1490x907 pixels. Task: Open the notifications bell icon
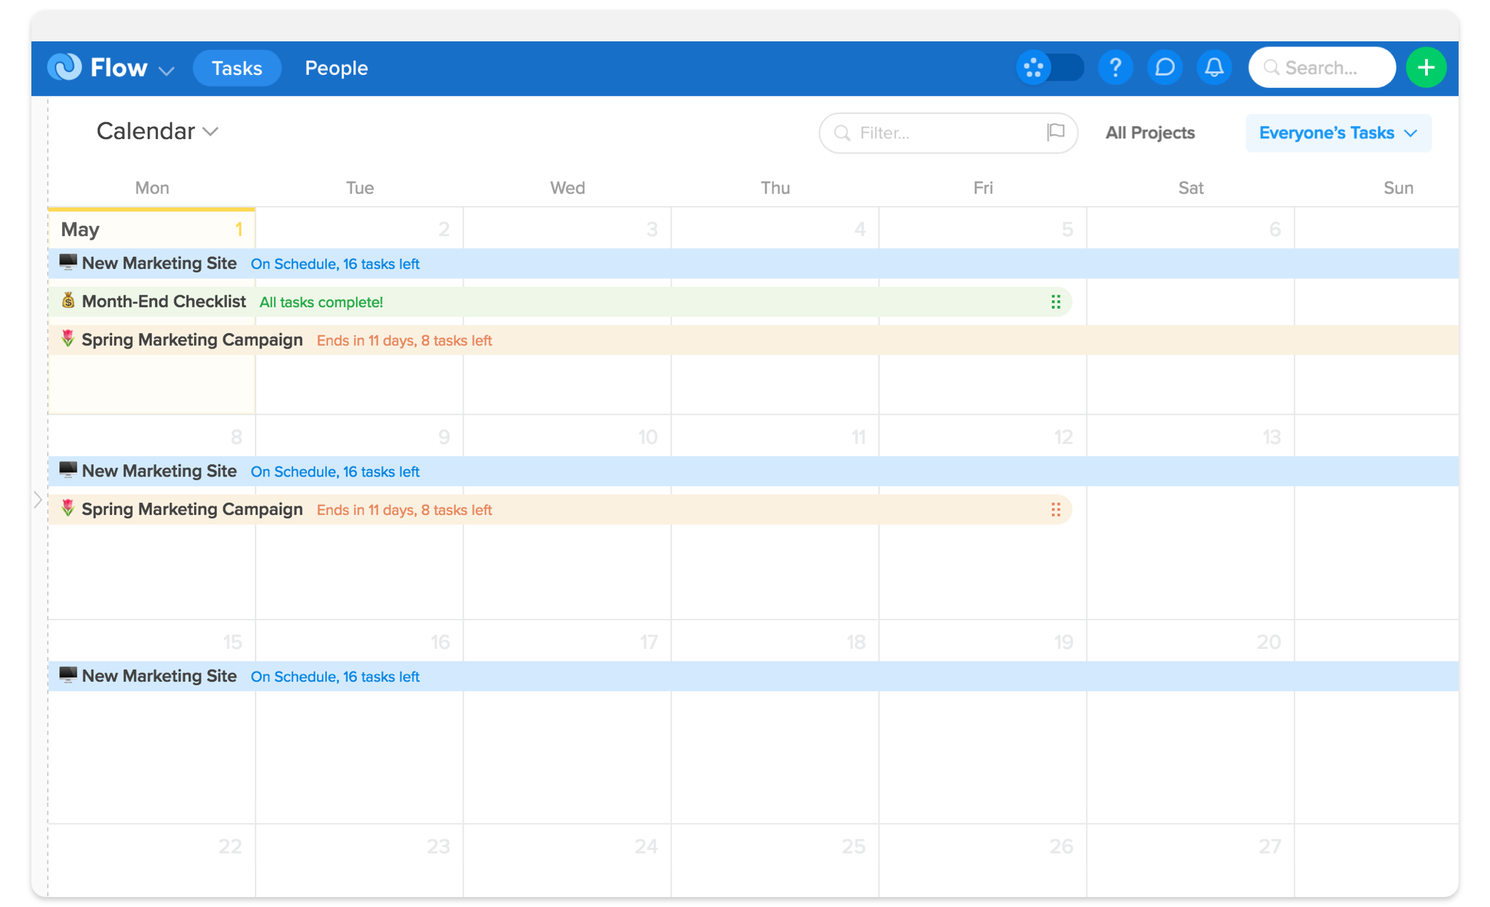(1214, 68)
